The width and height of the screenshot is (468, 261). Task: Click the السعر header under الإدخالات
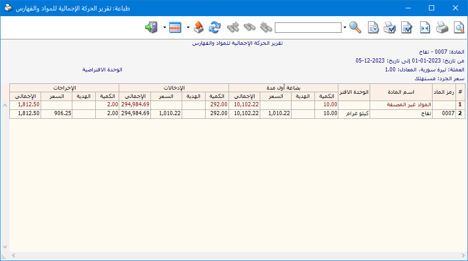pyautogui.click(x=166, y=96)
